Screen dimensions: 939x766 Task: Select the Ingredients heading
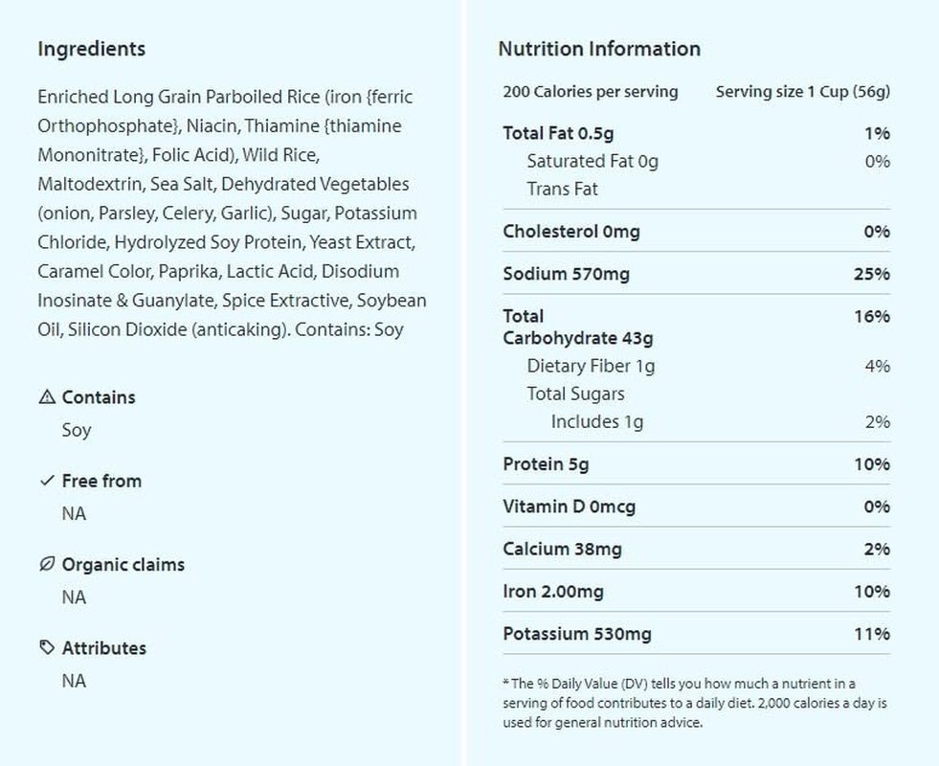pos(92,49)
